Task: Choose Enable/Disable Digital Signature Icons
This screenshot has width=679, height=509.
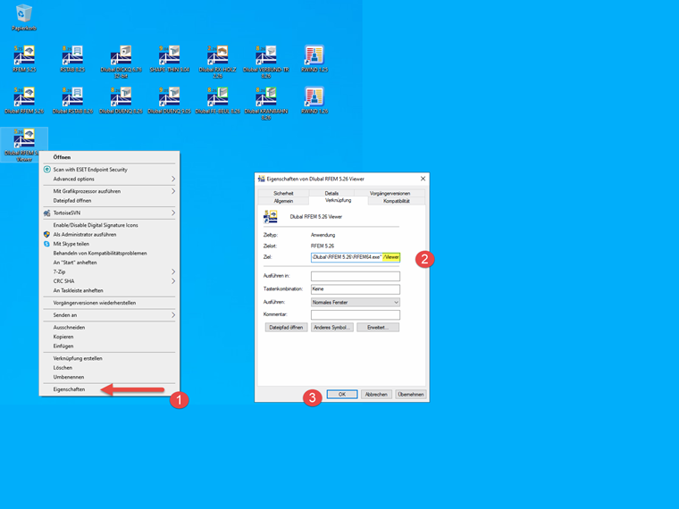Action: point(109,225)
